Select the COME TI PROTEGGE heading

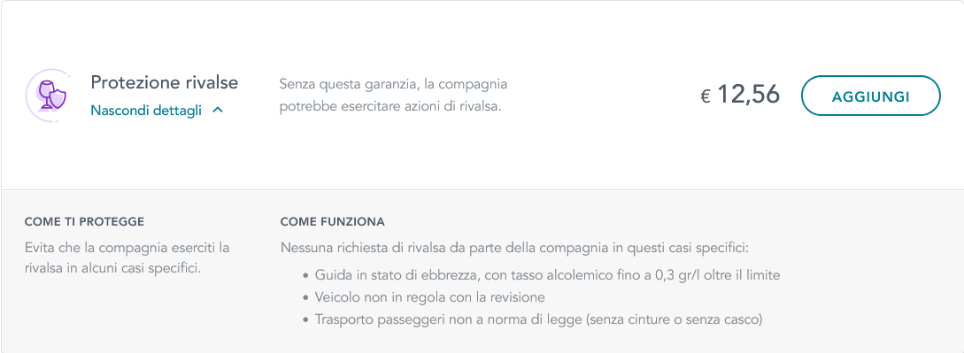(84, 222)
